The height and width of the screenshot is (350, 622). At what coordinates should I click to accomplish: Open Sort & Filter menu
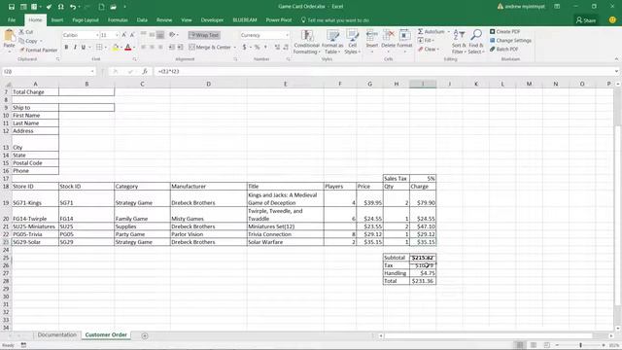458,42
